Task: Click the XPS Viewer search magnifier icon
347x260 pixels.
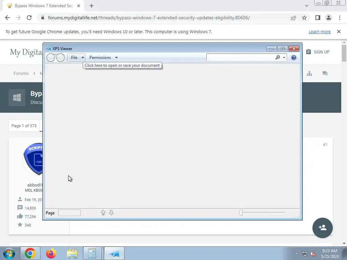Action: (278, 58)
